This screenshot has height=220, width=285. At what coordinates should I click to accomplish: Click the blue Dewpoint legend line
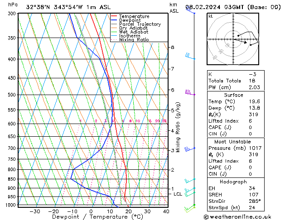pyautogui.click(x=115, y=20)
